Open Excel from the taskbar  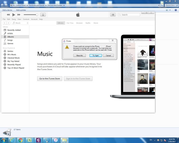pyautogui.click(x=30, y=140)
